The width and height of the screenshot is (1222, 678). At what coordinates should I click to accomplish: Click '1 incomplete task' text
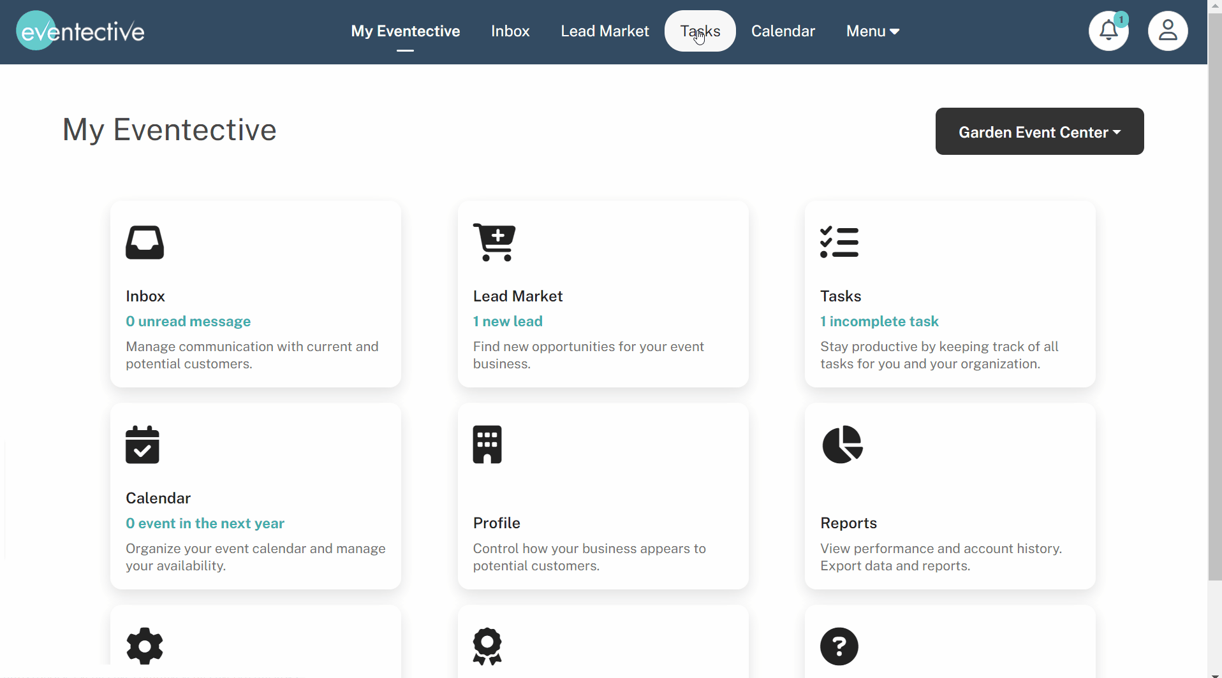[x=880, y=321]
